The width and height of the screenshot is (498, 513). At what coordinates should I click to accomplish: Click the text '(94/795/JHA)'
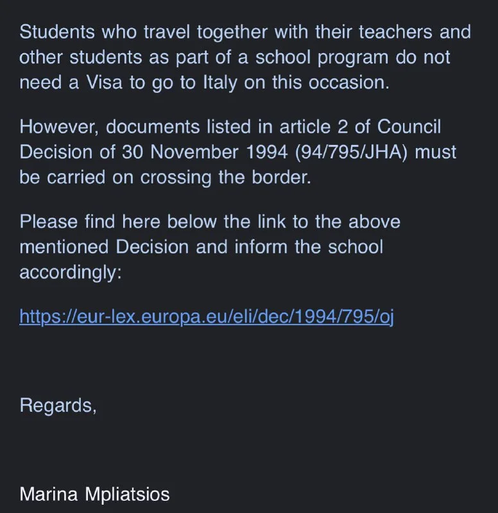coord(351,152)
